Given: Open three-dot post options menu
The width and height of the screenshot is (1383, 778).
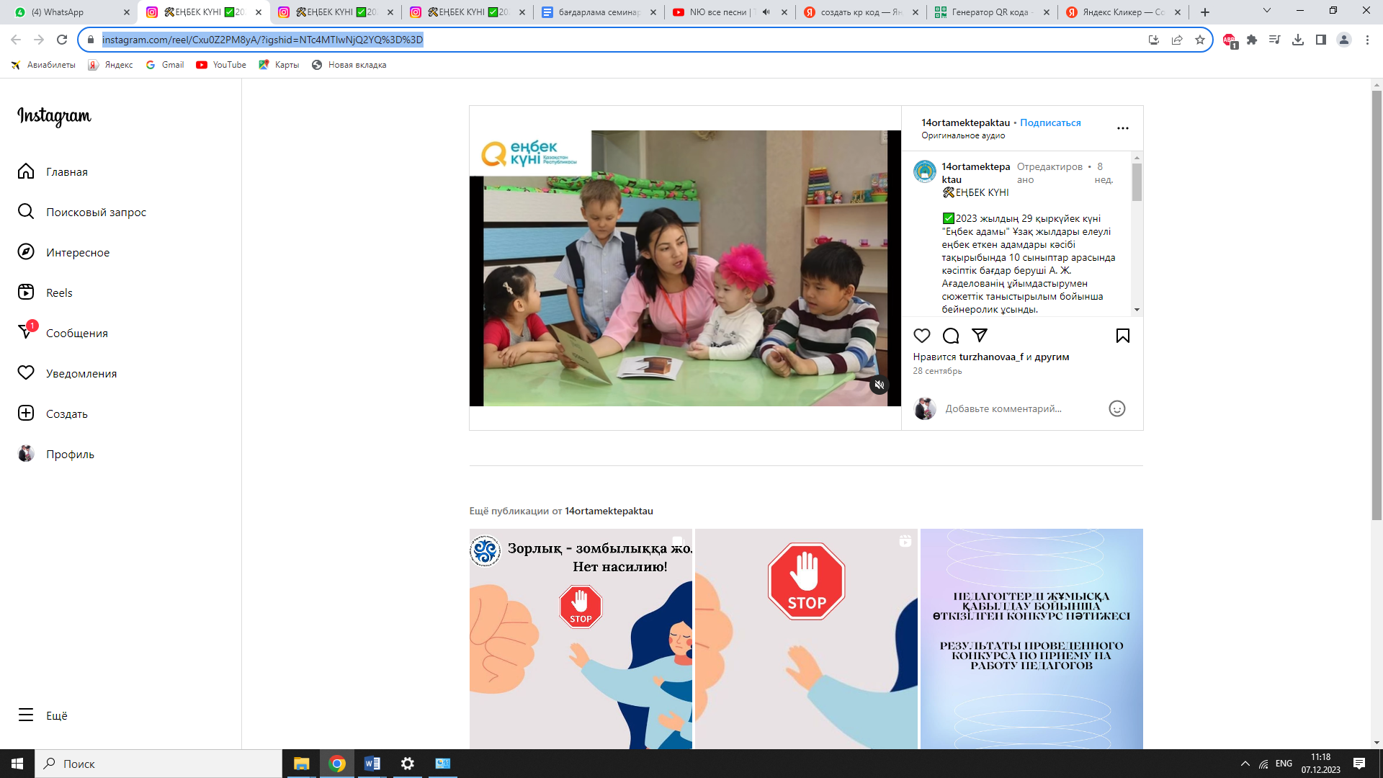Looking at the screenshot, I should click(1122, 128).
